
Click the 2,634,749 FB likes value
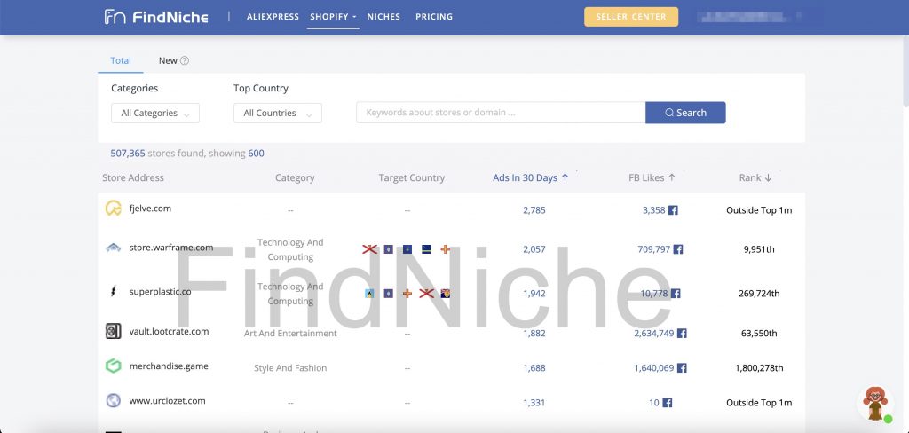pyautogui.click(x=654, y=334)
